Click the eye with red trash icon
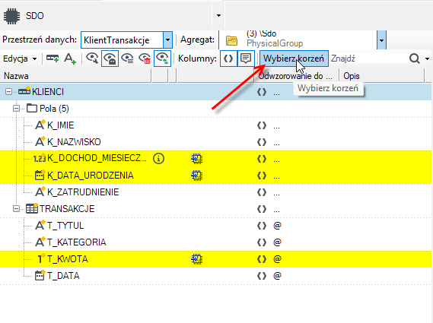433x323 pixels. click(x=145, y=59)
